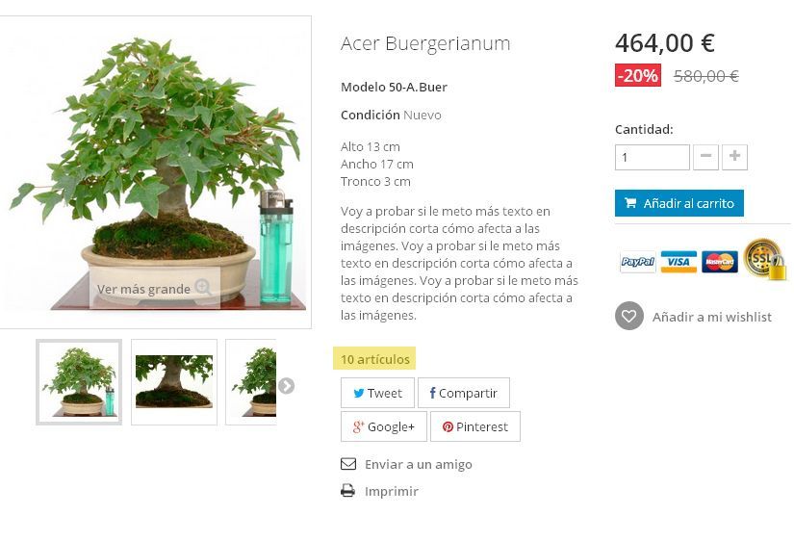Click the printer icon beside Imprimir
Image resolution: width=794 pixels, height=541 pixels.
[x=347, y=491]
